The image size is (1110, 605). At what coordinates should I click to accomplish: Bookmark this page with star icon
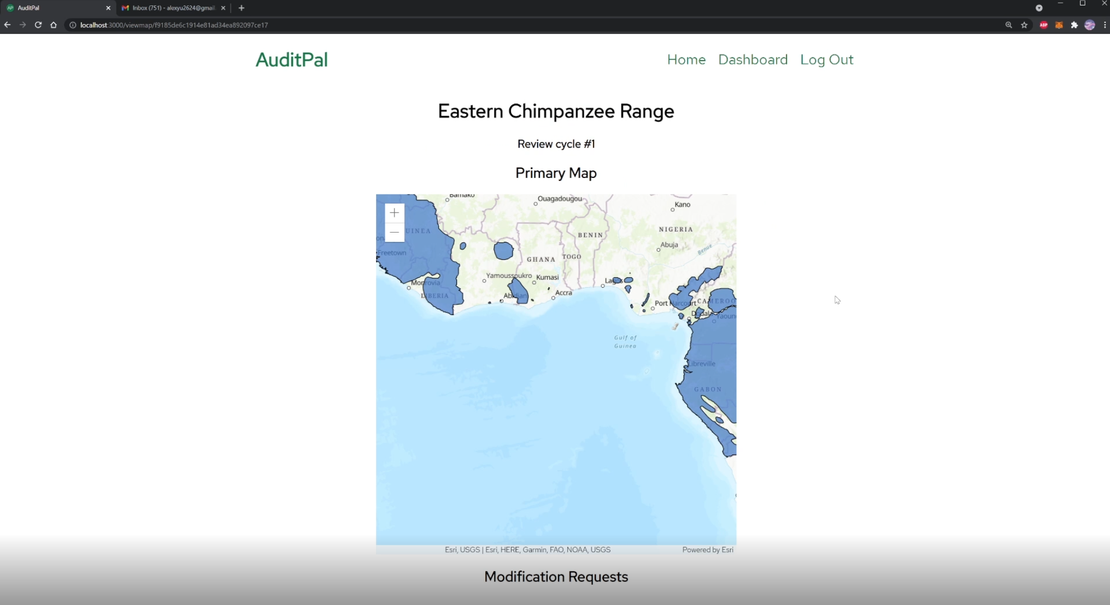click(1024, 25)
